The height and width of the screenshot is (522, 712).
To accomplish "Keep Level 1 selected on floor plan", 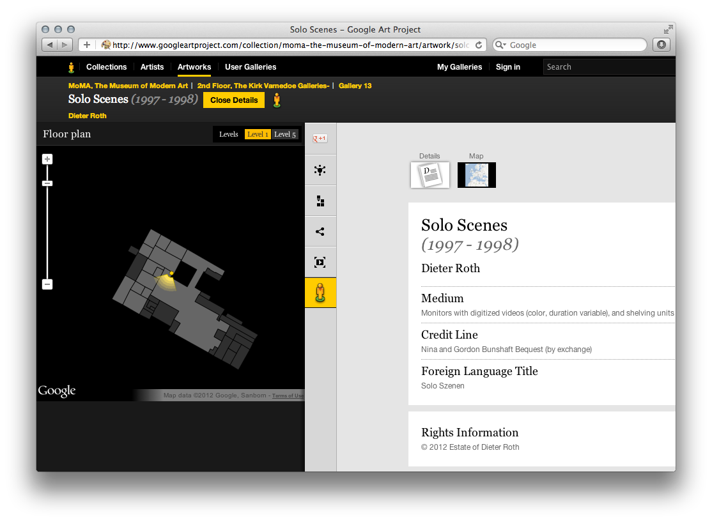I will pyautogui.click(x=258, y=134).
